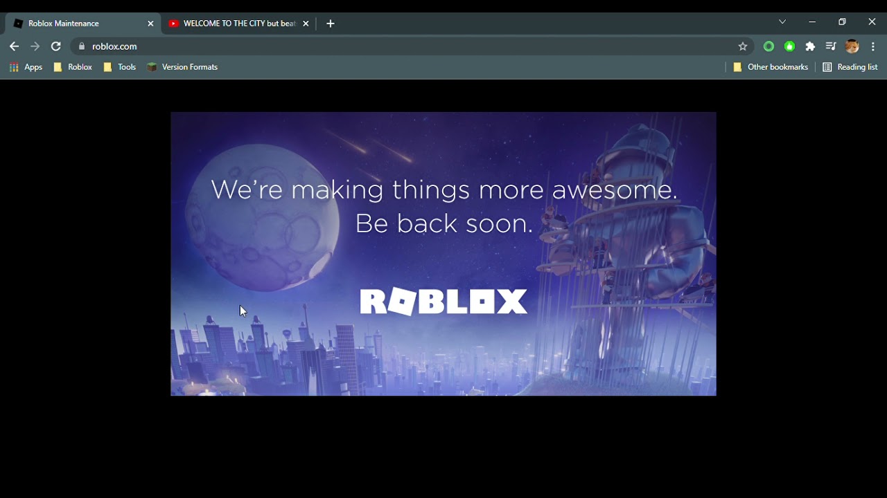The width and height of the screenshot is (887, 498).
Task: Click the Roblox maintenance banner image
Action: pos(443,254)
